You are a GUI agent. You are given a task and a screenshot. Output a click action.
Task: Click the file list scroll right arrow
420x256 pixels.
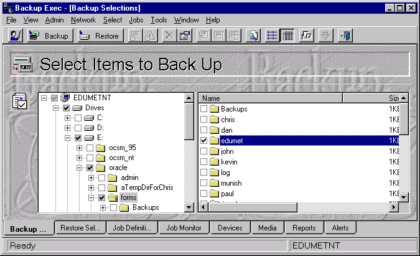tap(393, 207)
